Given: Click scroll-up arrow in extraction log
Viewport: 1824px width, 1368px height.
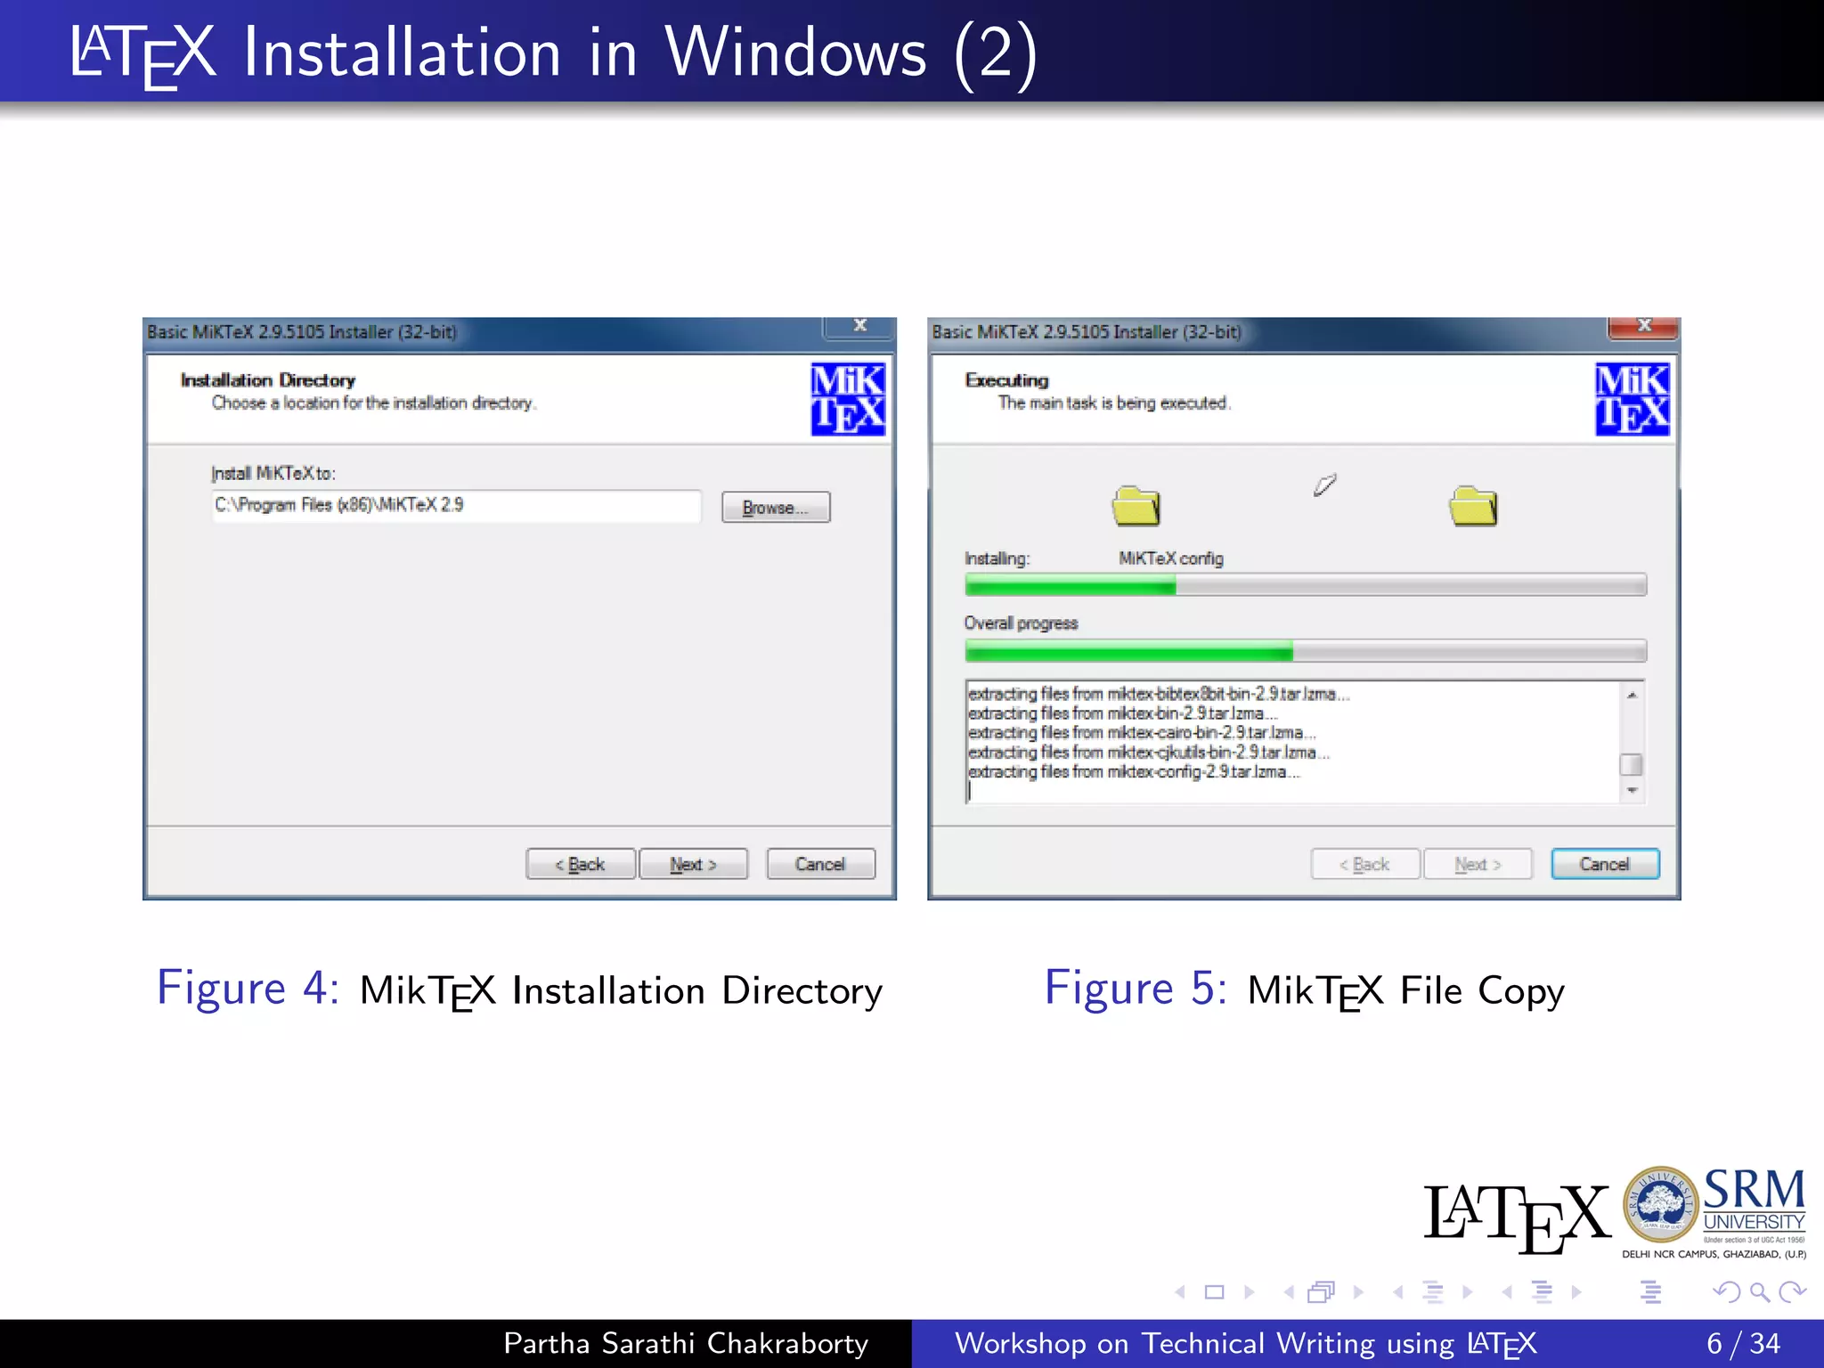Looking at the screenshot, I should (1632, 695).
